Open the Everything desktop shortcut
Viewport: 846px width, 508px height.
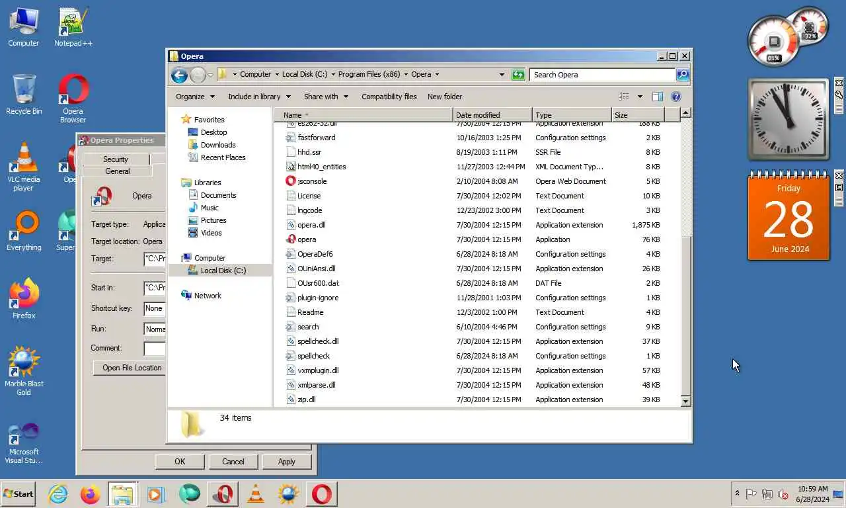24,231
